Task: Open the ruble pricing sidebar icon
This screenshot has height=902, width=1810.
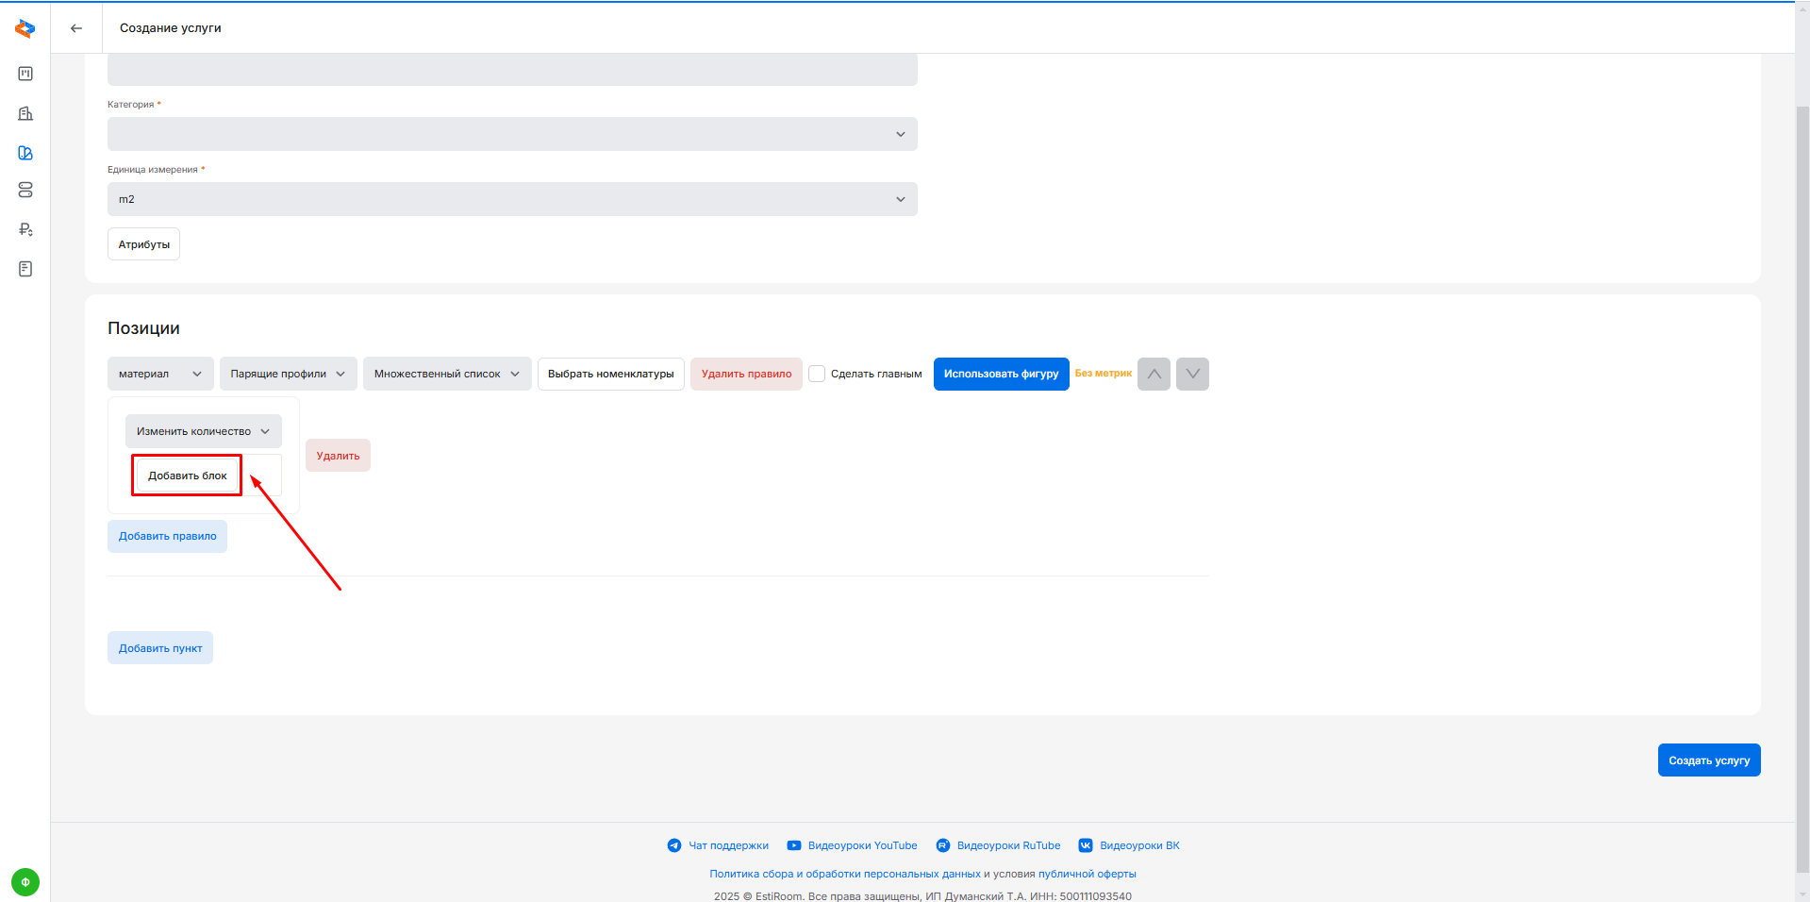Action: [25, 229]
